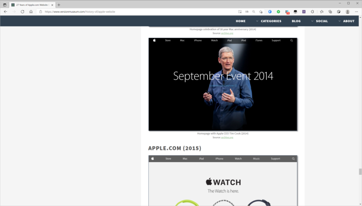The width and height of the screenshot is (362, 206).
Task: Click 'APPLE.COM (2015)' heading
Action: [175, 148]
